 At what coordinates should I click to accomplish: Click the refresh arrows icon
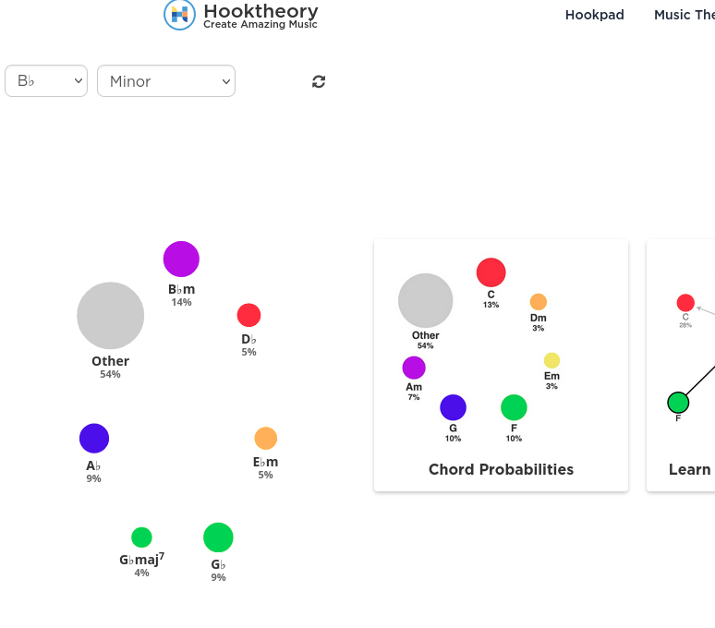click(x=319, y=81)
